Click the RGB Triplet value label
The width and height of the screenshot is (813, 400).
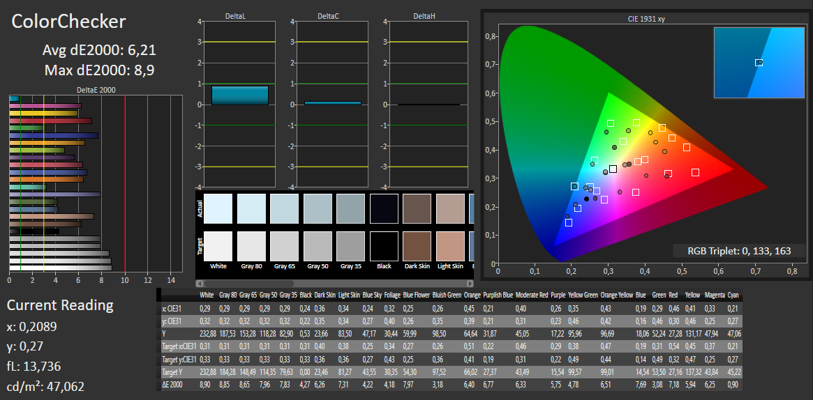(x=739, y=251)
